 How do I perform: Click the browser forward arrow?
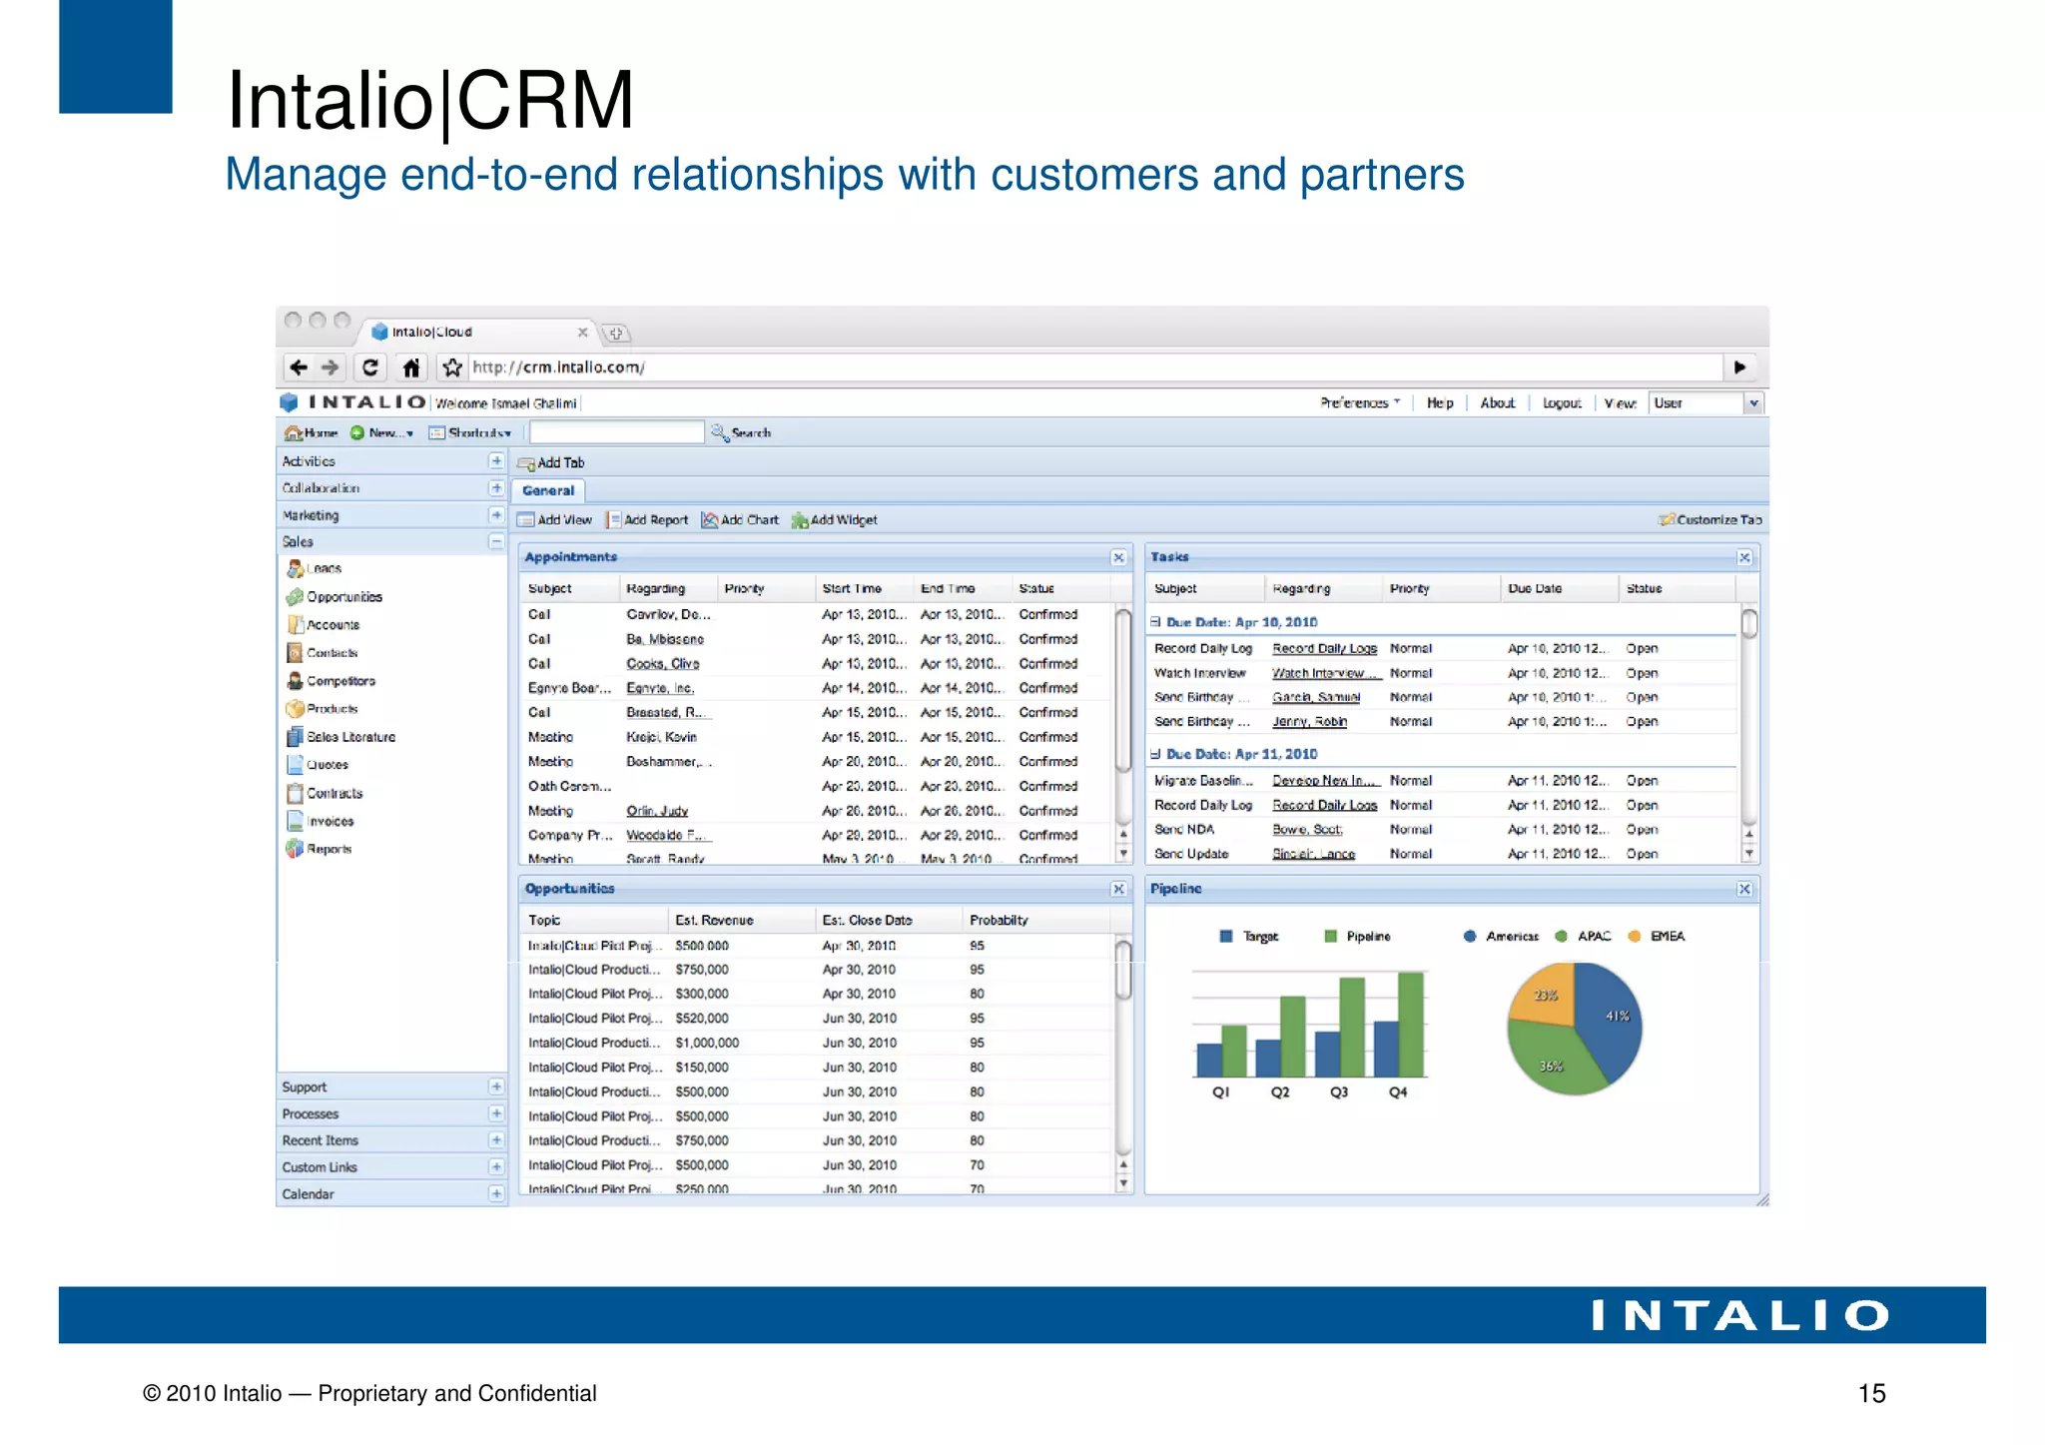331,367
